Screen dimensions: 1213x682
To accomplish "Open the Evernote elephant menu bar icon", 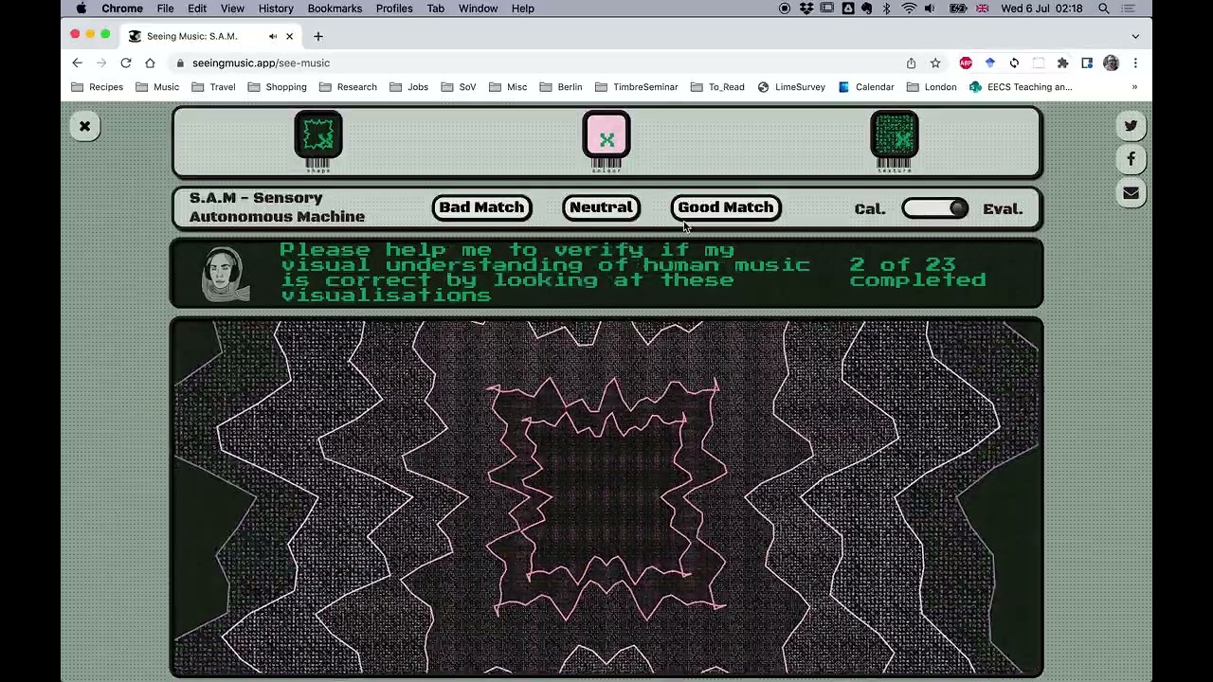I will tap(867, 9).
